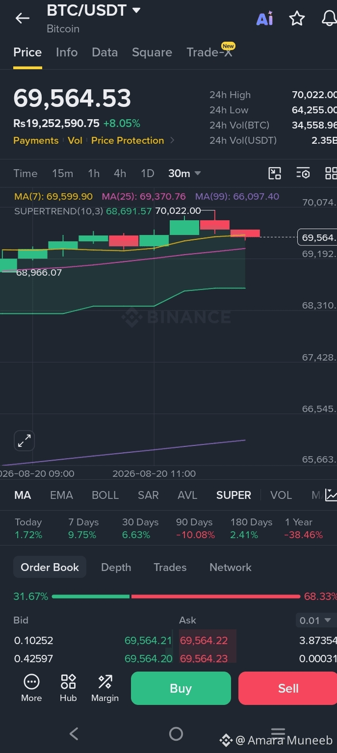Tap the ask price 69,564.23
Screen dimensions: 337x753
coord(204,658)
